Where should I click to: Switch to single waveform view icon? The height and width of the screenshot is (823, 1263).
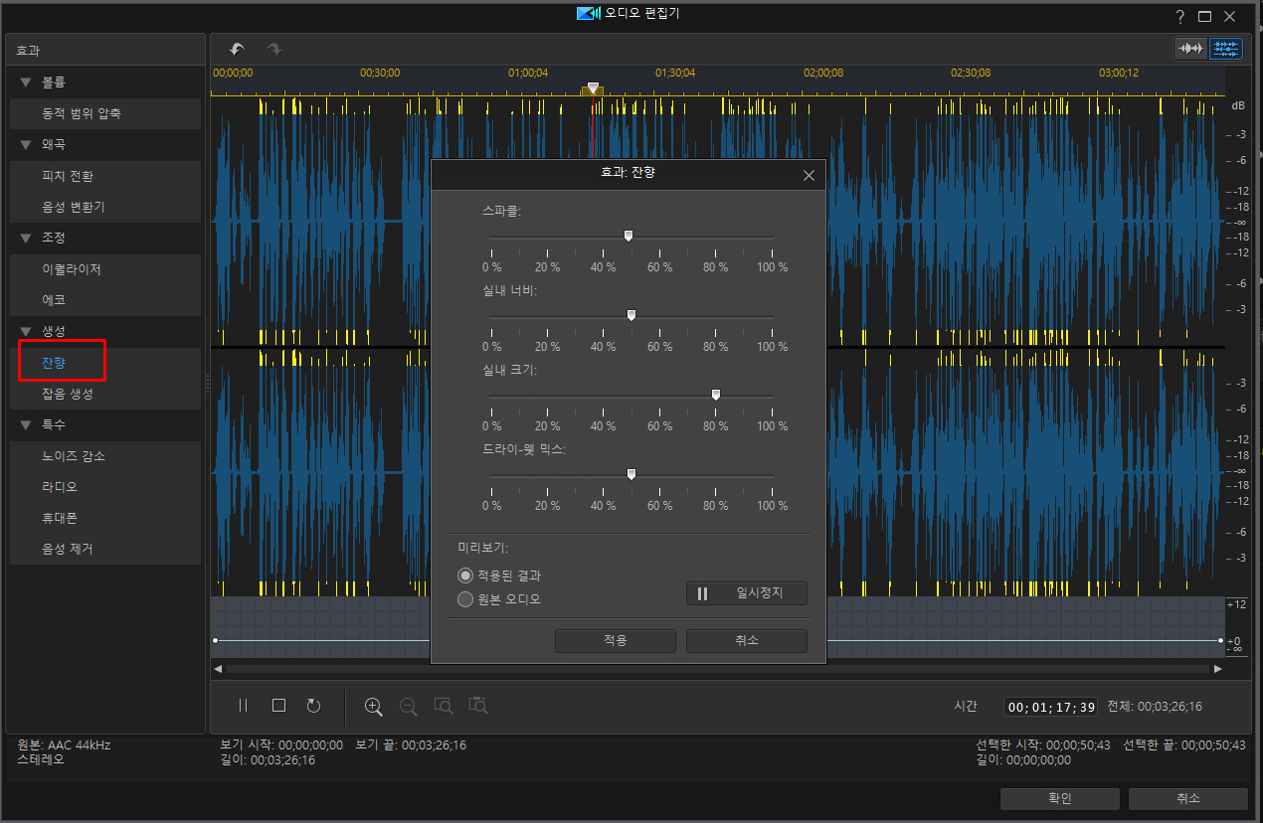(x=1190, y=49)
